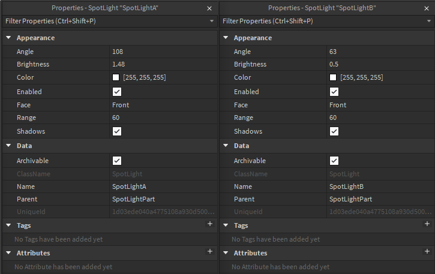The height and width of the screenshot is (274, 435).
Task: Toggle Enabled checkbox for SpotLightA
Action: 117,92
